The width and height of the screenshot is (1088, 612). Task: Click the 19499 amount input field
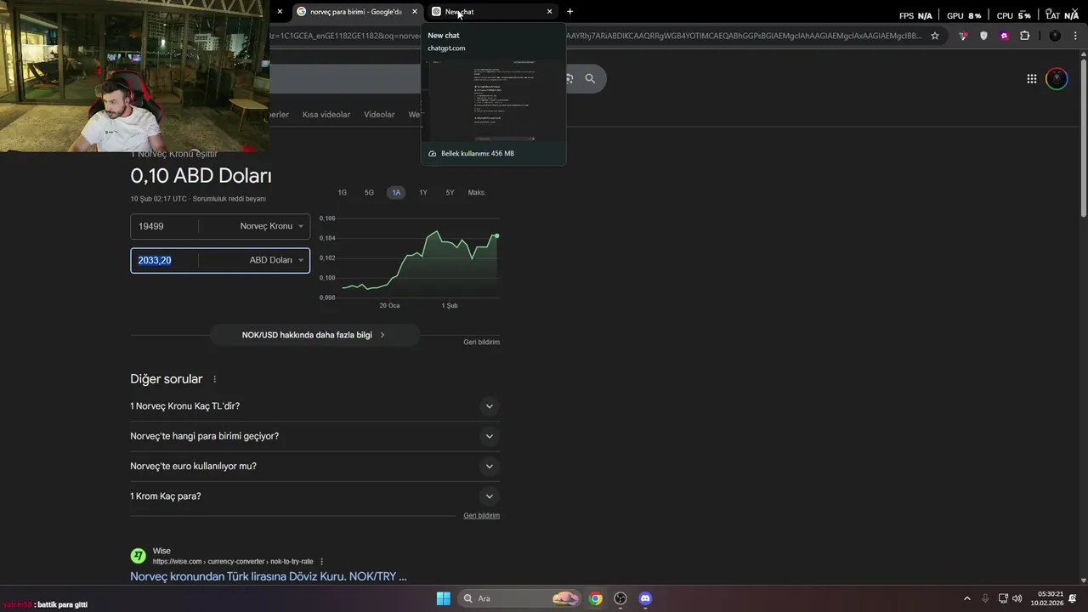point(165,226)
